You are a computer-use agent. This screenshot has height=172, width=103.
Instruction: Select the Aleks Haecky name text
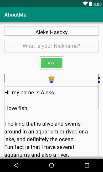[51, 32]
